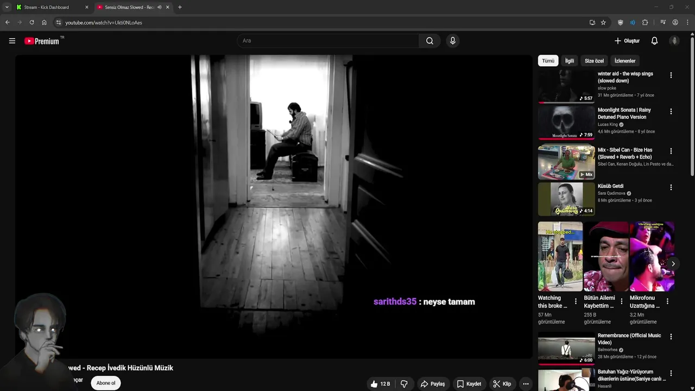Select the İlgili filter chip
Image resolution: width=695 pixels, height=391 pixels.
tap(569, 61)
